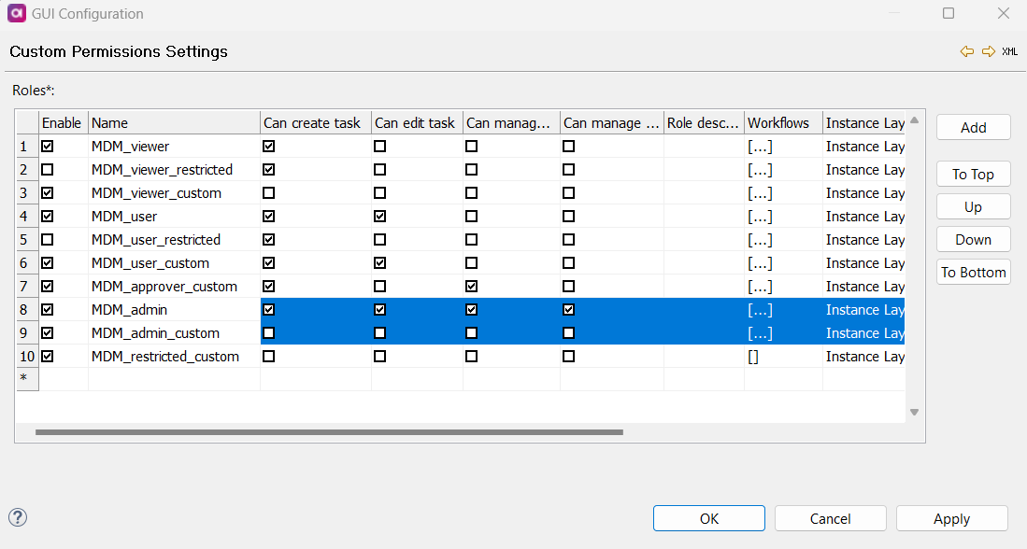
Task: Enable the MDM_viewer_restricted role
Action: click(45, 169)
